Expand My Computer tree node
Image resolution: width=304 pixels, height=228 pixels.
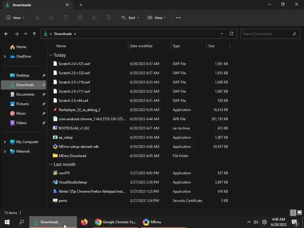click(x=5, y=142)
